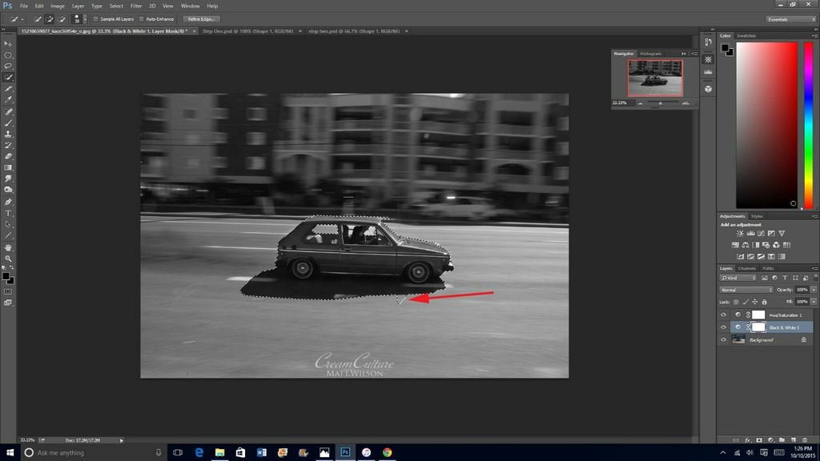Screen dimensions: 820x461
Task: Add a Hue/Saturation adjustment from the Adjustments panel
Action: click(x=736, y=245)
